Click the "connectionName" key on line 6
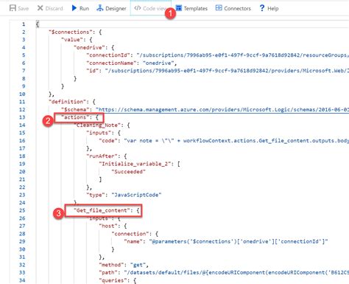 [x=111, y=63]
